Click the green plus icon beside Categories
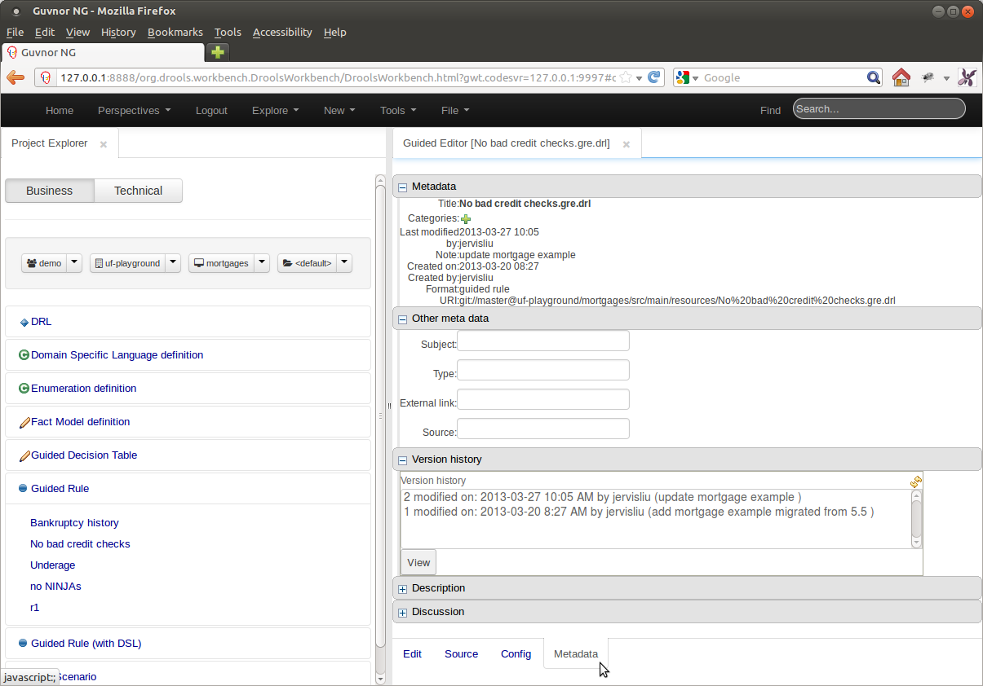Screen dimensions: 983x686 pyautogui.click(x=466, y=219)
